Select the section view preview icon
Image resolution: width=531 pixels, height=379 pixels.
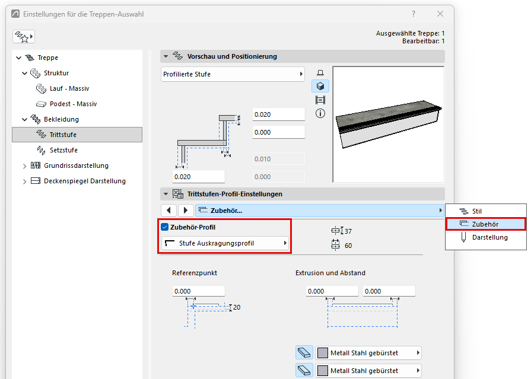click(x=320, y=100)
